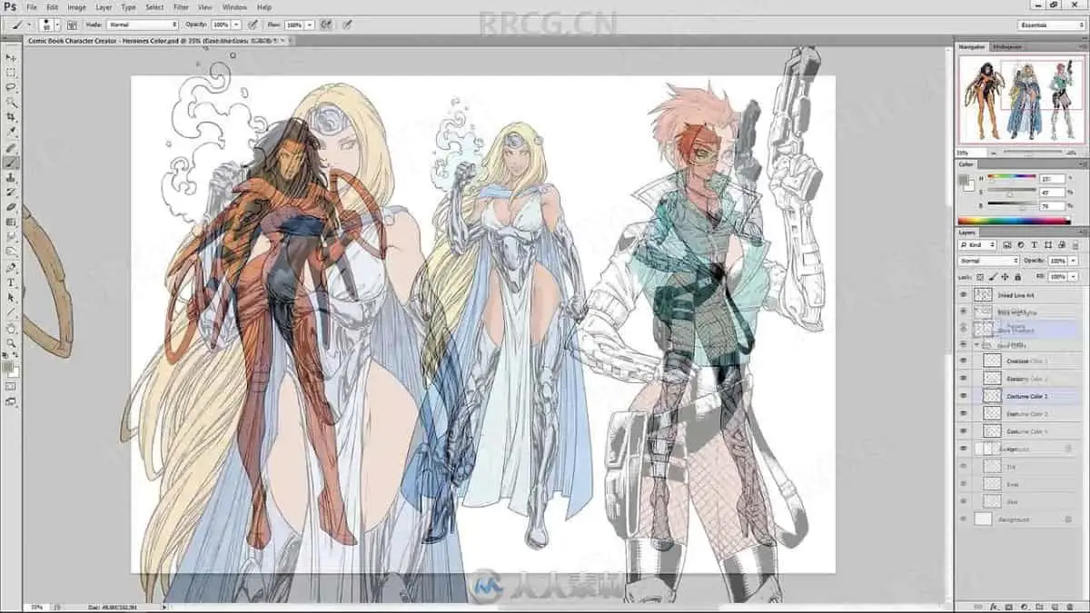Enable airbrush build-up icon in options bar
This screenshot has height=613, width=1090.
[x=326, y=25]
